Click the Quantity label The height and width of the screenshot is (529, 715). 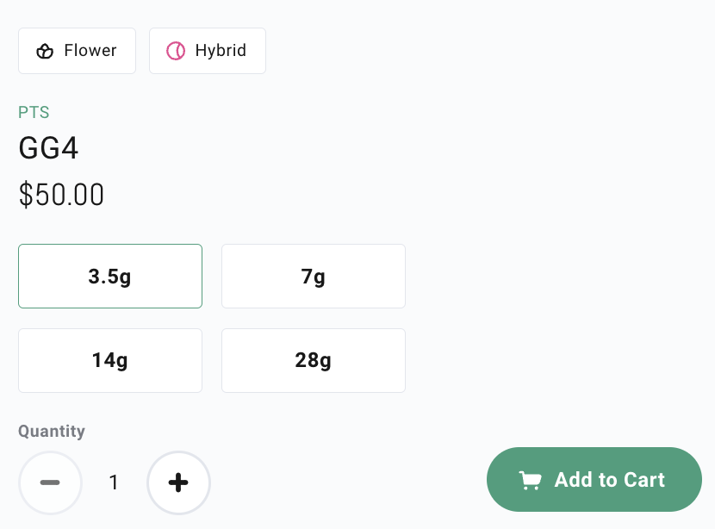[x=52, y=431]
